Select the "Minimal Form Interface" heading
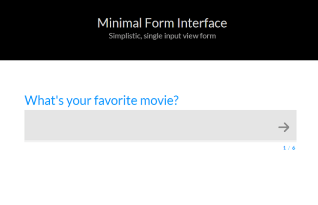The height and width of the screenshot is (205, 318). tap(162, 23)
